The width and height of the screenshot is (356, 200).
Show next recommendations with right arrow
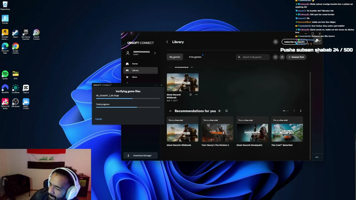point(301,111)
